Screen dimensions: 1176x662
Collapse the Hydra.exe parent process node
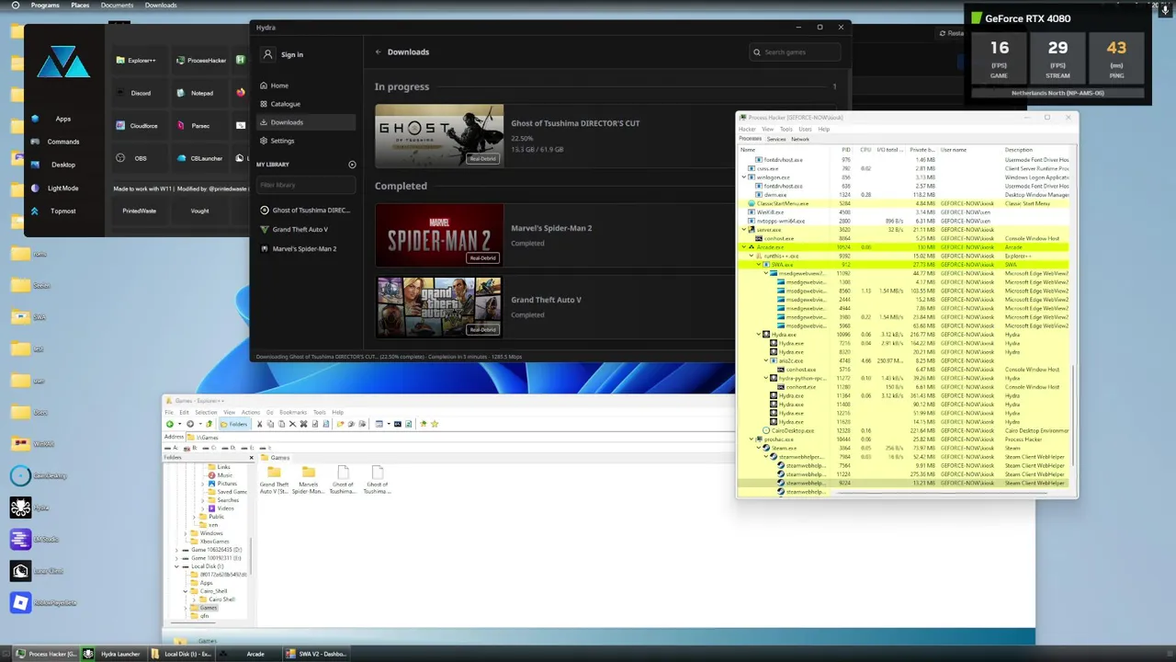click(759, 335)
